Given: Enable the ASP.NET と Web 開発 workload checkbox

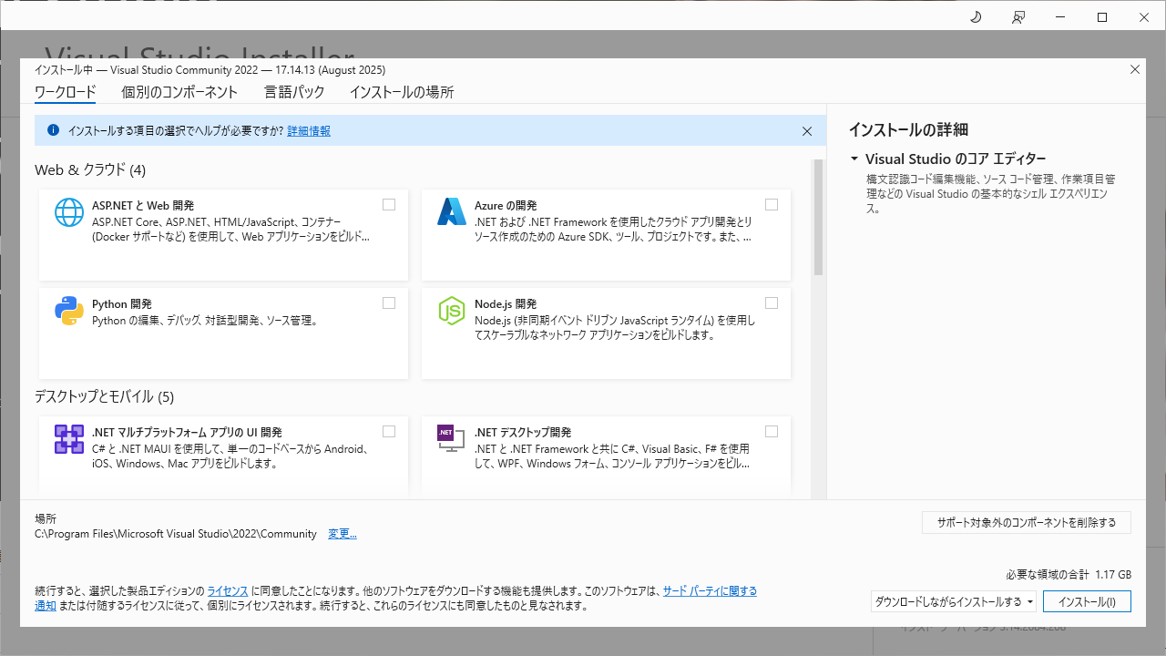Looking at the screenshot, I should [389, 205].
